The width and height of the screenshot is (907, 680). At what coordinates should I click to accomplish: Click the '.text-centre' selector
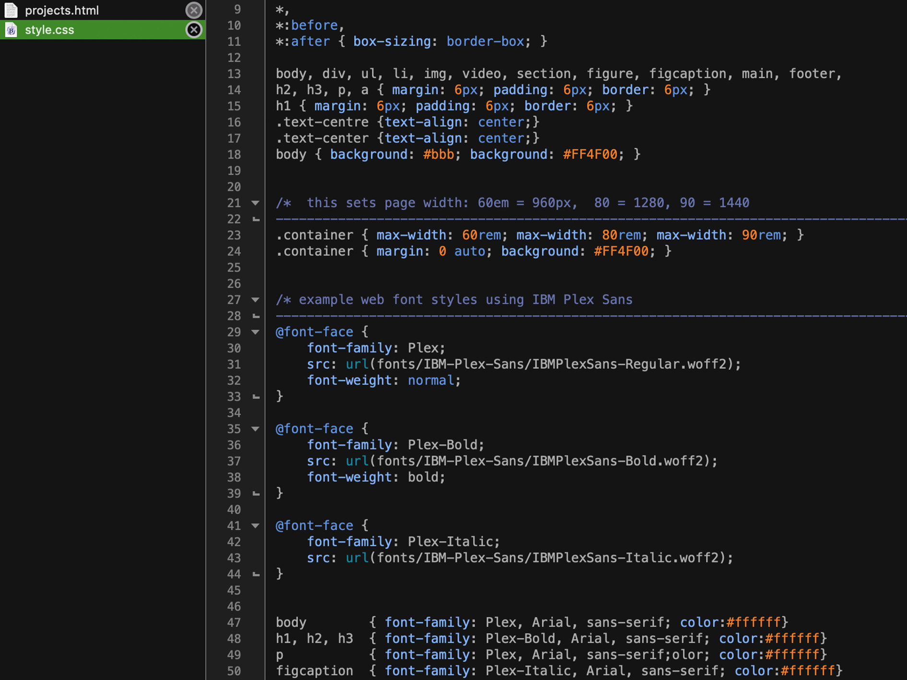[322, 122]
